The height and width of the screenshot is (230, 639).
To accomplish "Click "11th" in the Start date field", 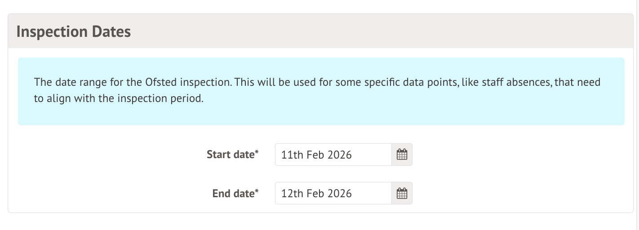I will (x=292, y=155).
